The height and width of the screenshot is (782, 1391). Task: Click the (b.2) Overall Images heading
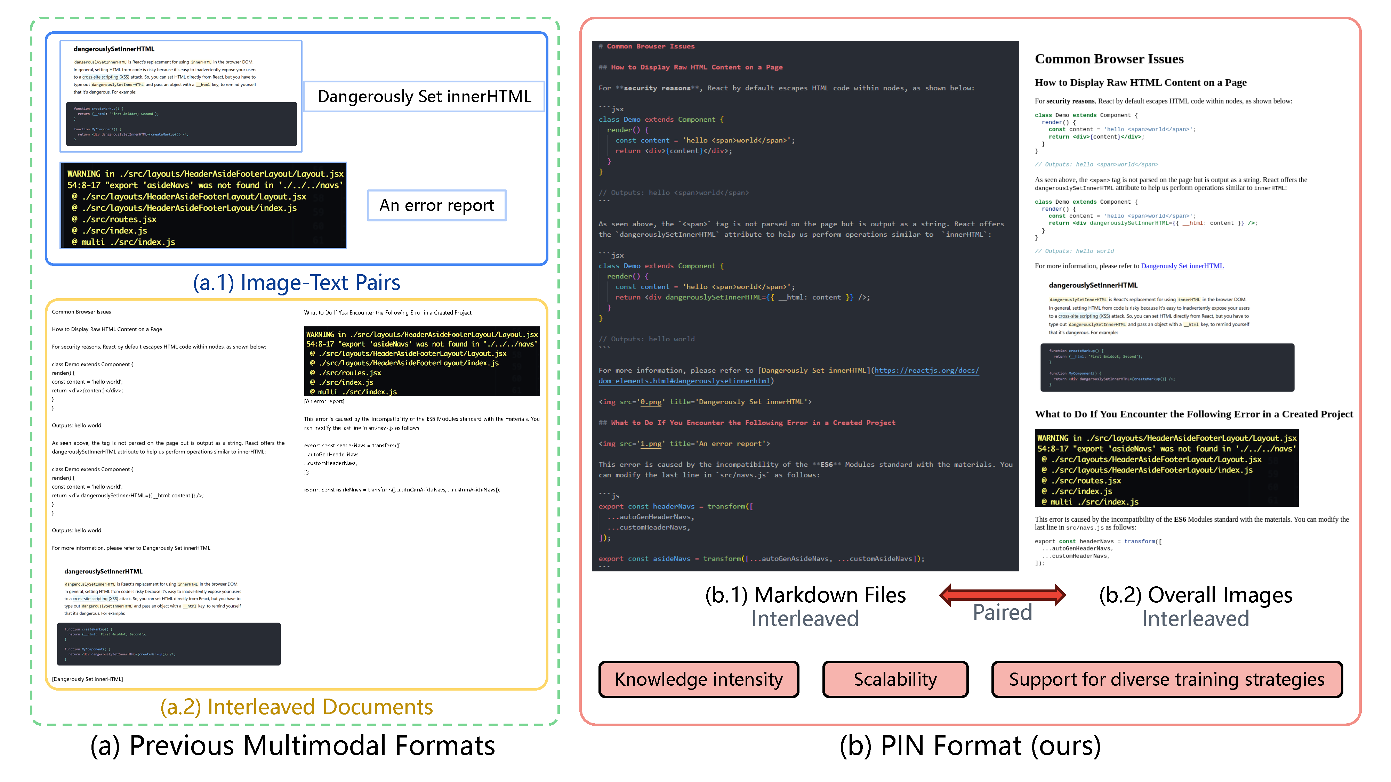1196,595
